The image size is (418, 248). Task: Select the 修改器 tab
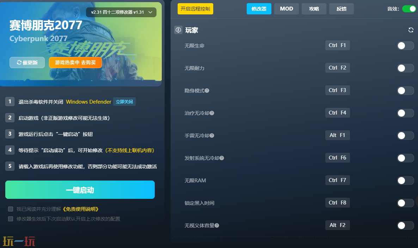pyautogui.click(x=259, y=9)
